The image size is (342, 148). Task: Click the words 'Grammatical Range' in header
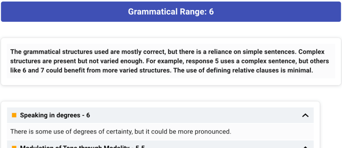[167, 12]
